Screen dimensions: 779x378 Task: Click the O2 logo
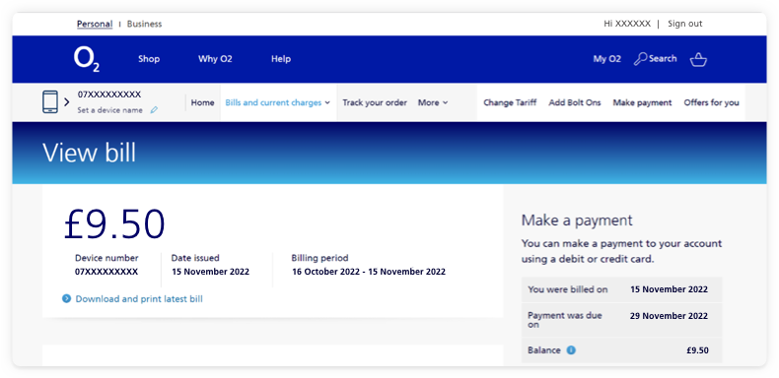[87, 59]
